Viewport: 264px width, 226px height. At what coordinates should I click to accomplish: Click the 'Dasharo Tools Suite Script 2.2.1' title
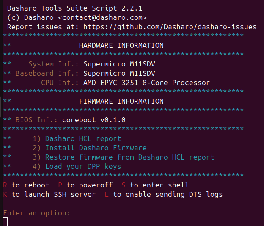pyautogui.click(x=75, y=8)
